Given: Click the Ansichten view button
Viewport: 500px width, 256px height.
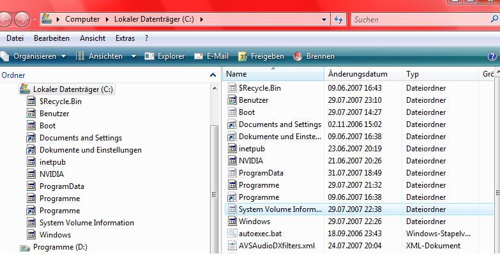Looking at the screenshot, I should click(x=99, y=56).
